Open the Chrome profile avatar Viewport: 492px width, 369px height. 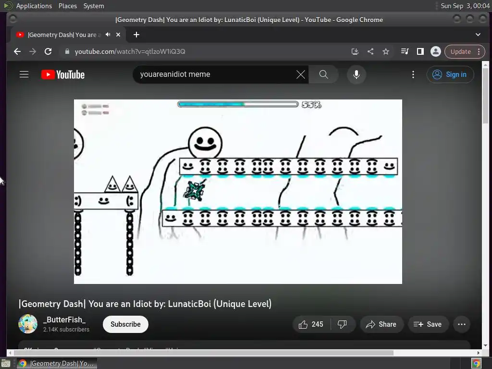(435, 51)
